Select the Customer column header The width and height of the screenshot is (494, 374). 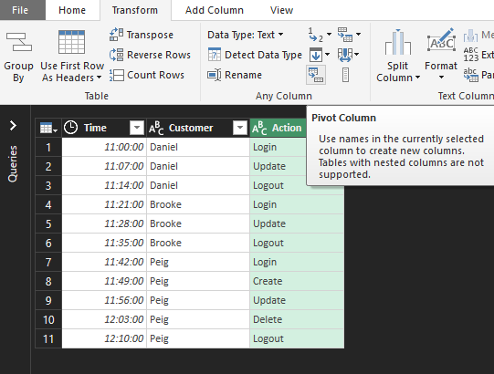[198, 128]
